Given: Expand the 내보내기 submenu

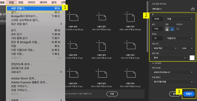Looking at the screenshot, I should point(35,72).
